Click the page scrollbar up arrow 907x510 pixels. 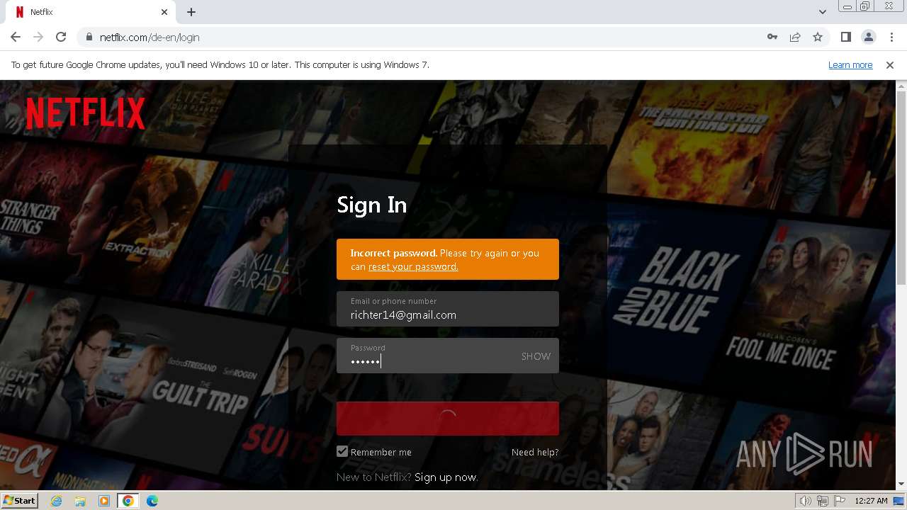click(x=901, y=86)
